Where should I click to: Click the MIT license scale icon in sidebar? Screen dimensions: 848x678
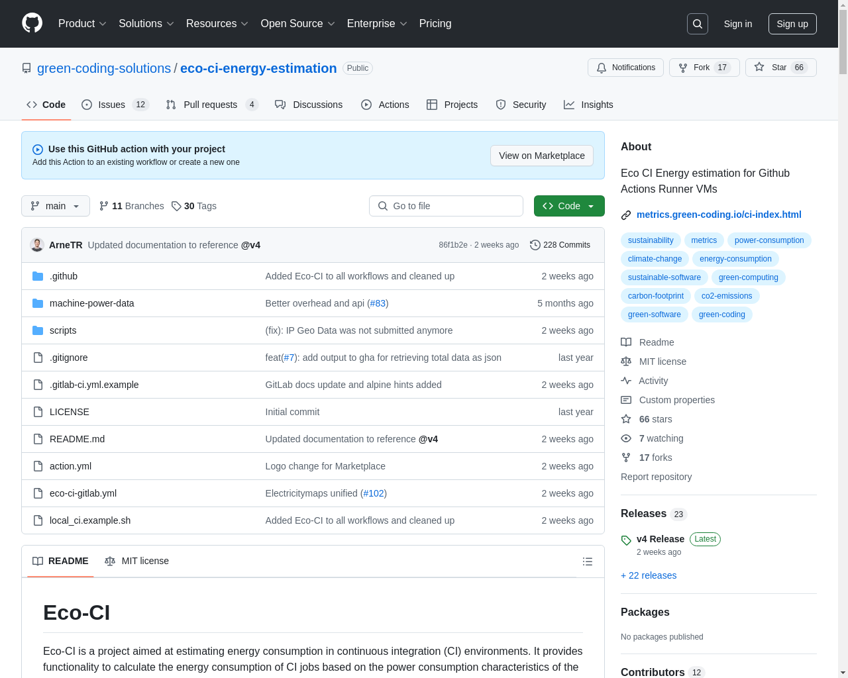(x=626, y=362)
